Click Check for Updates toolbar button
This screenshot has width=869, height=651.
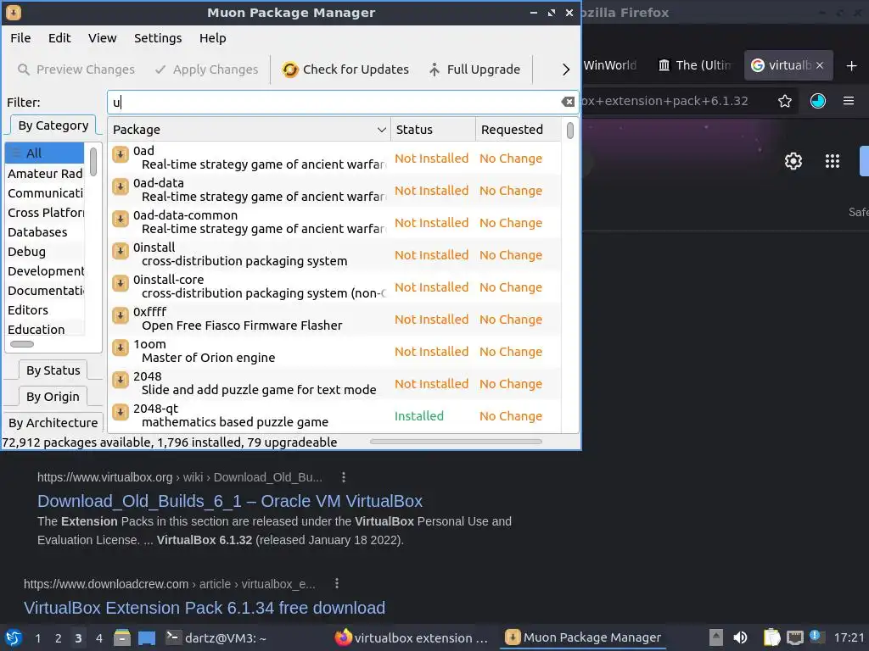coord(345,70)
